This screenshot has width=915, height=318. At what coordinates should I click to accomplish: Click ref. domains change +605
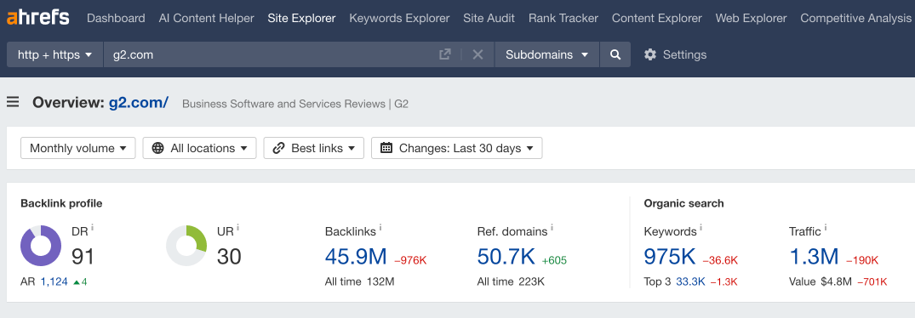(554, 260)
